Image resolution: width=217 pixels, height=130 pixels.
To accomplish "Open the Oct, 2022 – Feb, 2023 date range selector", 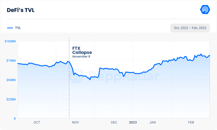I will [190, 28].
